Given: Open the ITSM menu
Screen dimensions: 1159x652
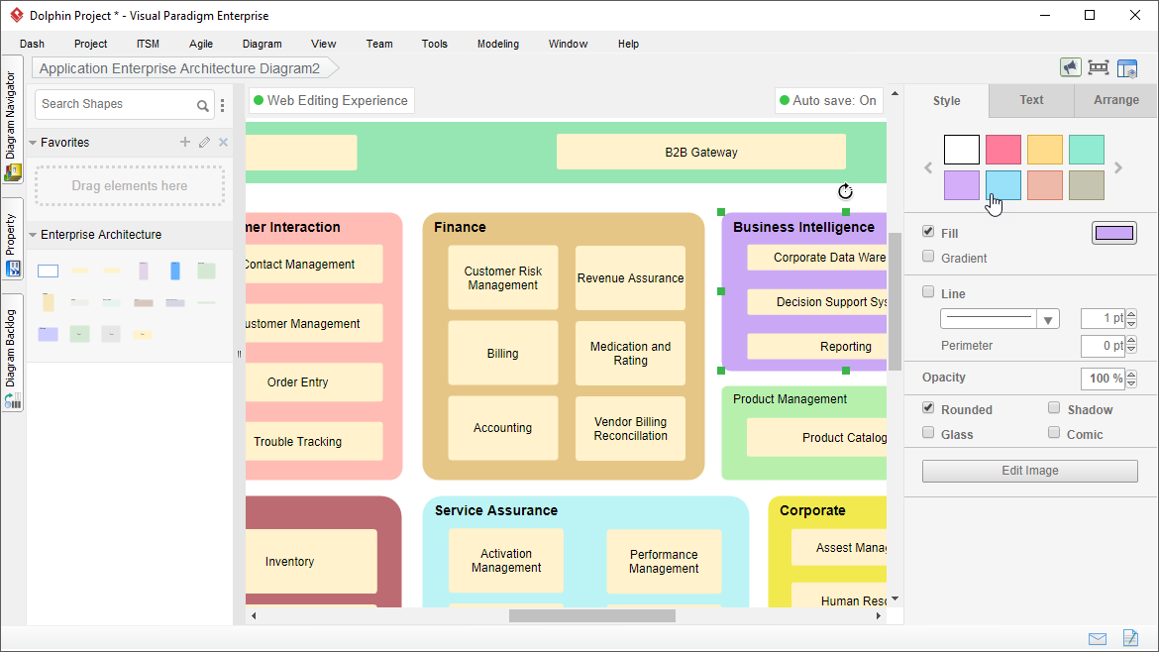Looking at the screenshot, I should tap(148, 44).
